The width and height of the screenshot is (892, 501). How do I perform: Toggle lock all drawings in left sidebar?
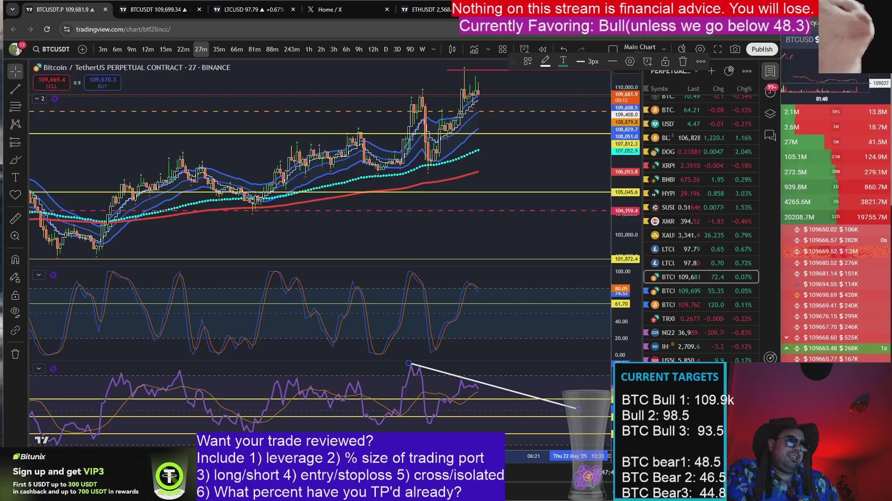point(15,295)
